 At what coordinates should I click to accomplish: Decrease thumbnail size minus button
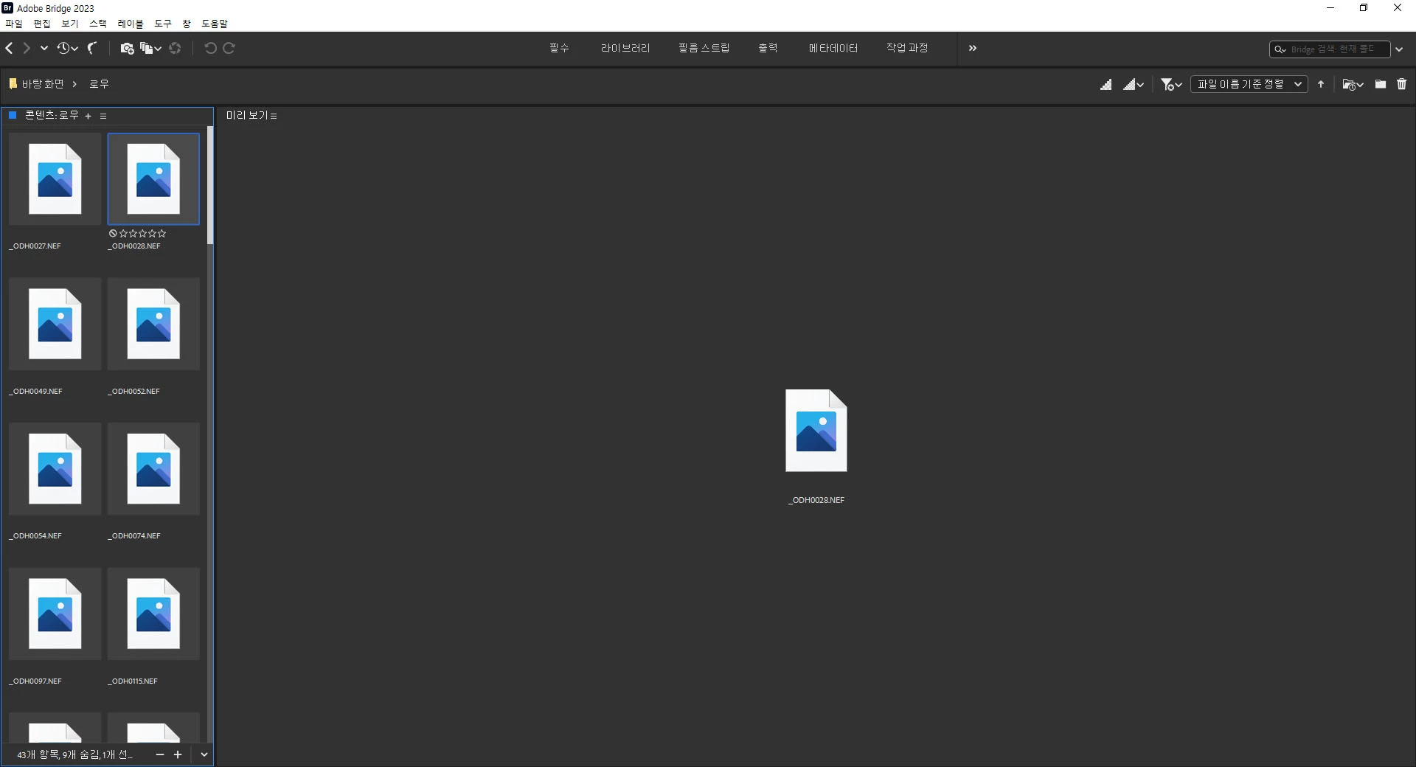pyautogui.click(x=160, y=754)
